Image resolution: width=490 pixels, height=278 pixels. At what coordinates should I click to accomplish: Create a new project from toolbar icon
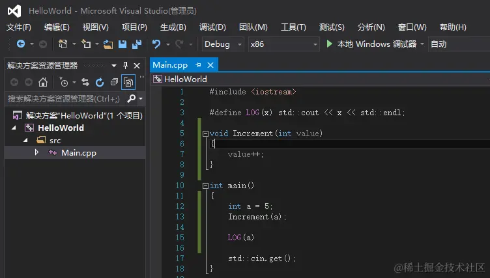[63, 44]
